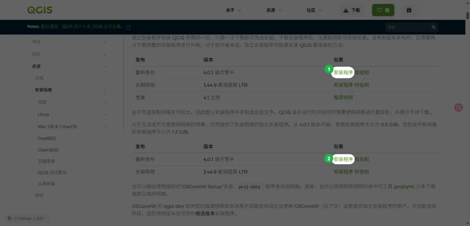Click 3.44.9 索洛图恩 LTR in the first table

[225, 85]
